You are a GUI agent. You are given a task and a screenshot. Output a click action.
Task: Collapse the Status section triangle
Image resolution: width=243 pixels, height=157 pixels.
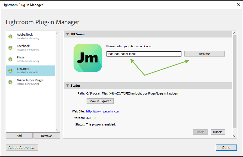[x=67, y=86]
